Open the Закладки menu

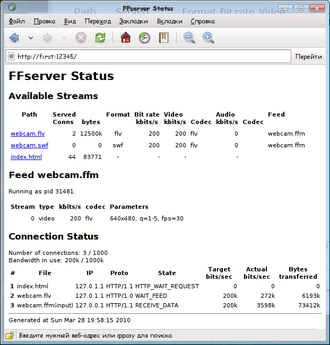point(134,21)
